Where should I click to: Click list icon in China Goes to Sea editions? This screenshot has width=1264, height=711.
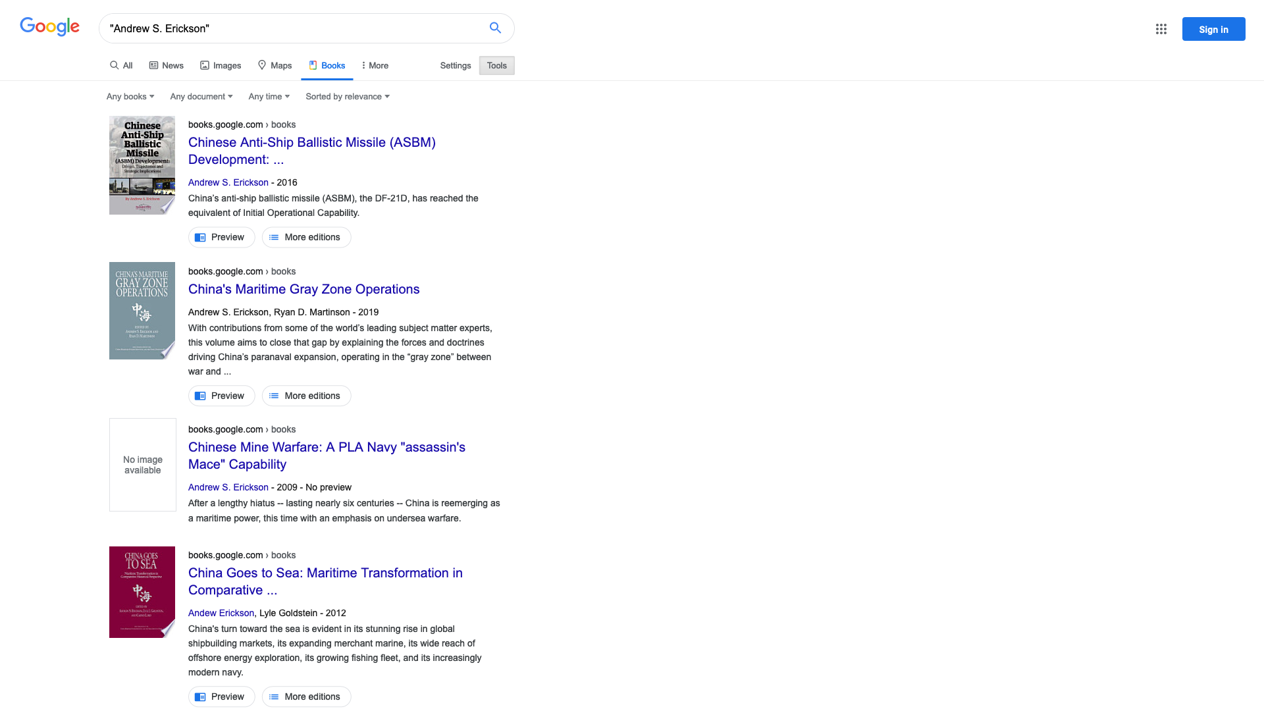274,697
